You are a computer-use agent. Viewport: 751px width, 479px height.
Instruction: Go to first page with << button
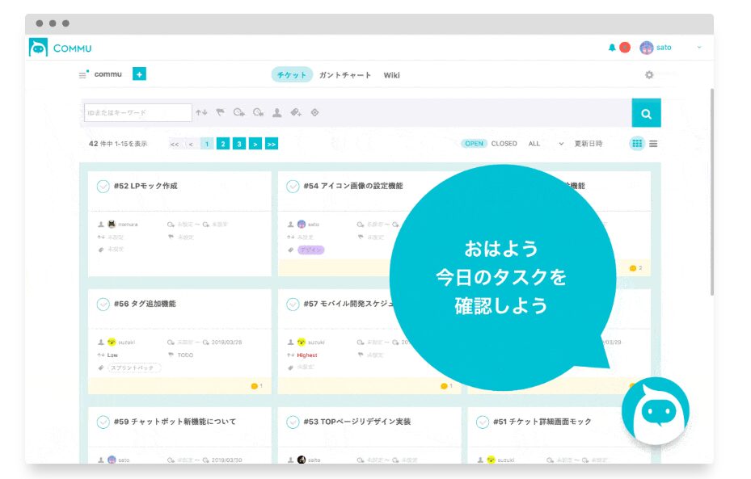pos(175,144)
